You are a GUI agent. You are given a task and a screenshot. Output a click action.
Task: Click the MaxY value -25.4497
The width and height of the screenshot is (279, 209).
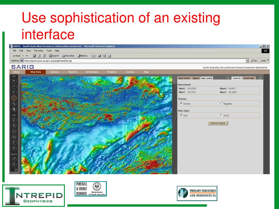click(232, 92)
